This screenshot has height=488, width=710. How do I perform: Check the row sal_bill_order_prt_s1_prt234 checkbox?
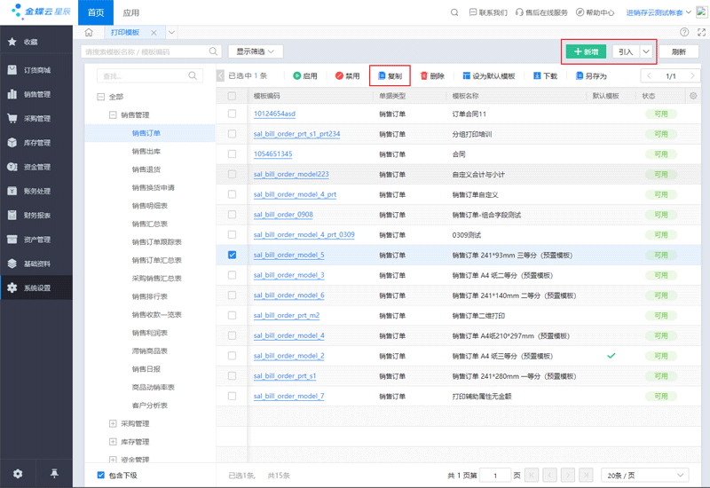(x=232, y=134)
